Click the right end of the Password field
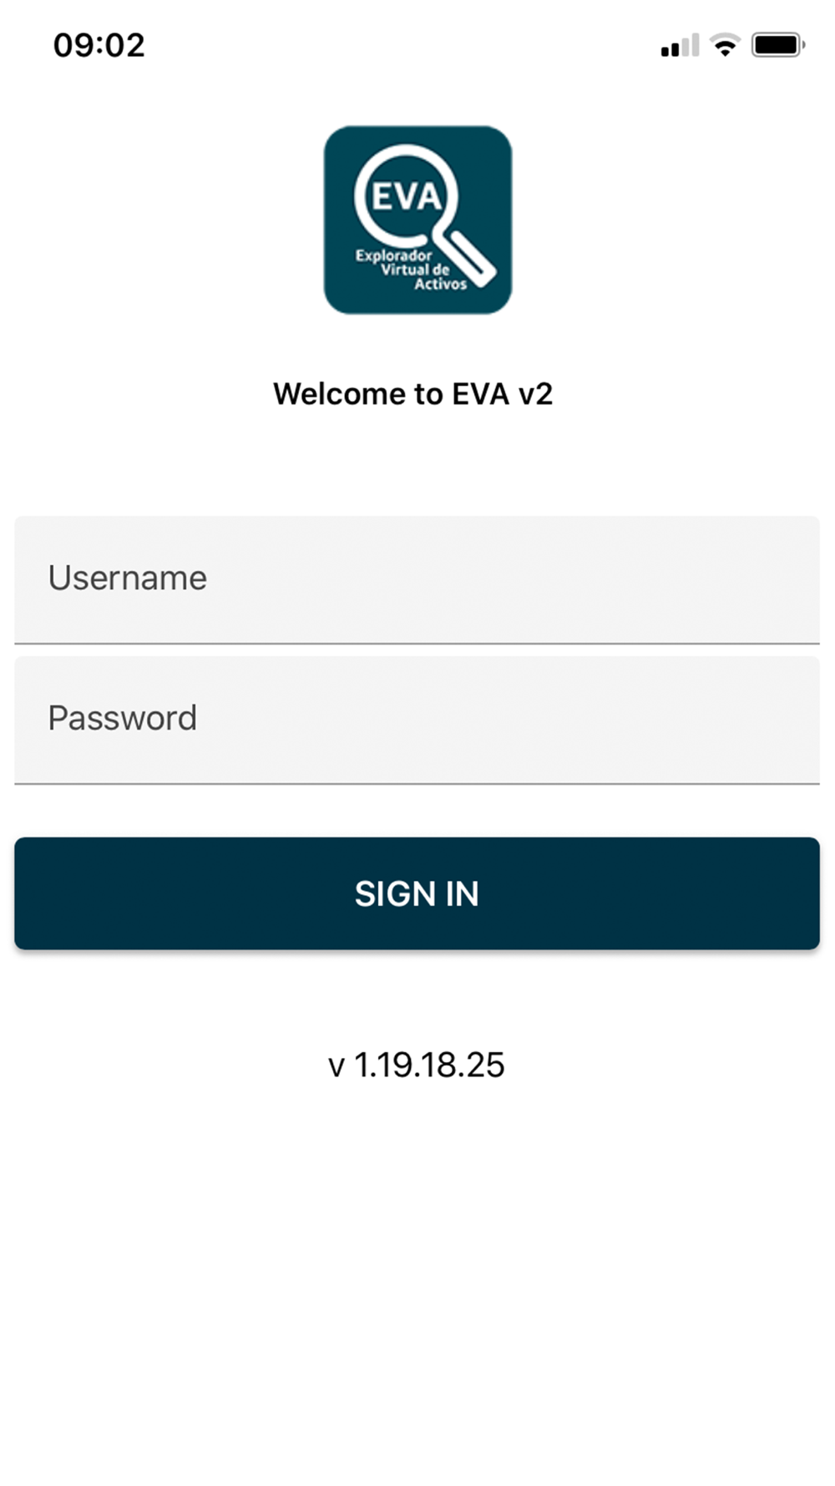 (785, 720)
